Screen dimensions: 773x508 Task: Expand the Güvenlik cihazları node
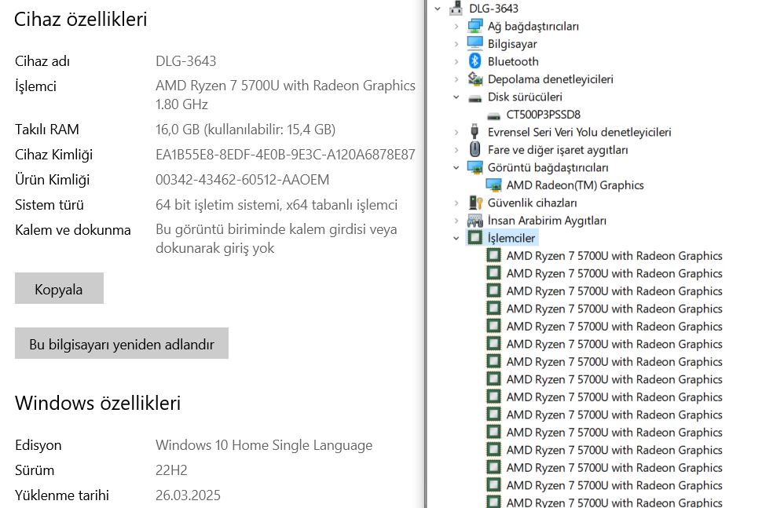tap(456, 203)
